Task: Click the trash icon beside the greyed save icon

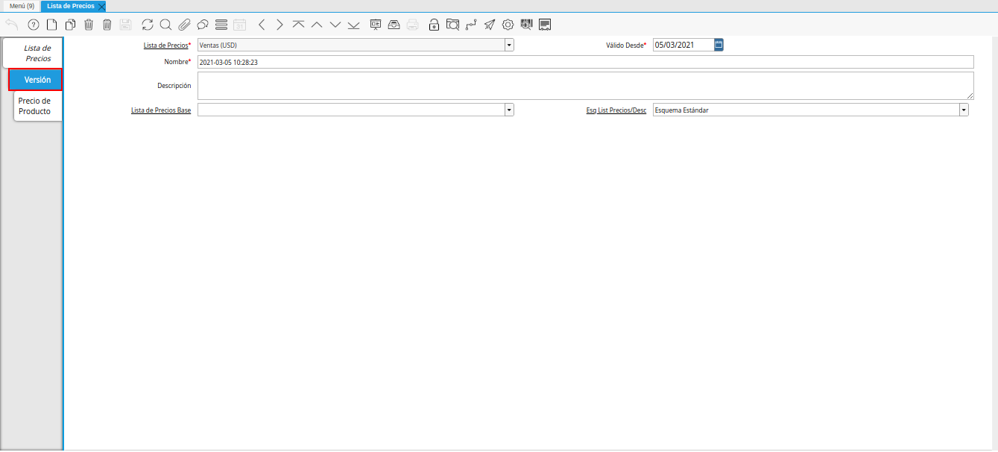Action: 107,25
